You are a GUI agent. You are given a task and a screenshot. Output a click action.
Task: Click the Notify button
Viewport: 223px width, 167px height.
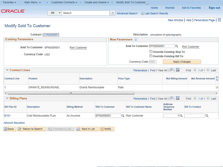(107, 129)
